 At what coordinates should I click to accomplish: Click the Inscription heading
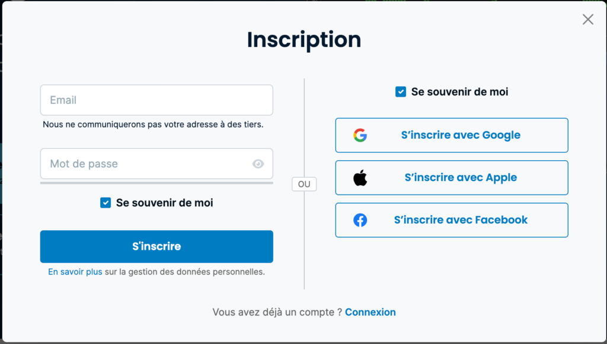click(x=304, y=40)
